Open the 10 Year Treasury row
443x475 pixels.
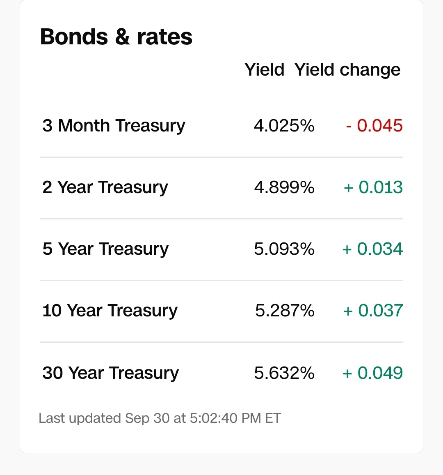click(x=221, y=311)
